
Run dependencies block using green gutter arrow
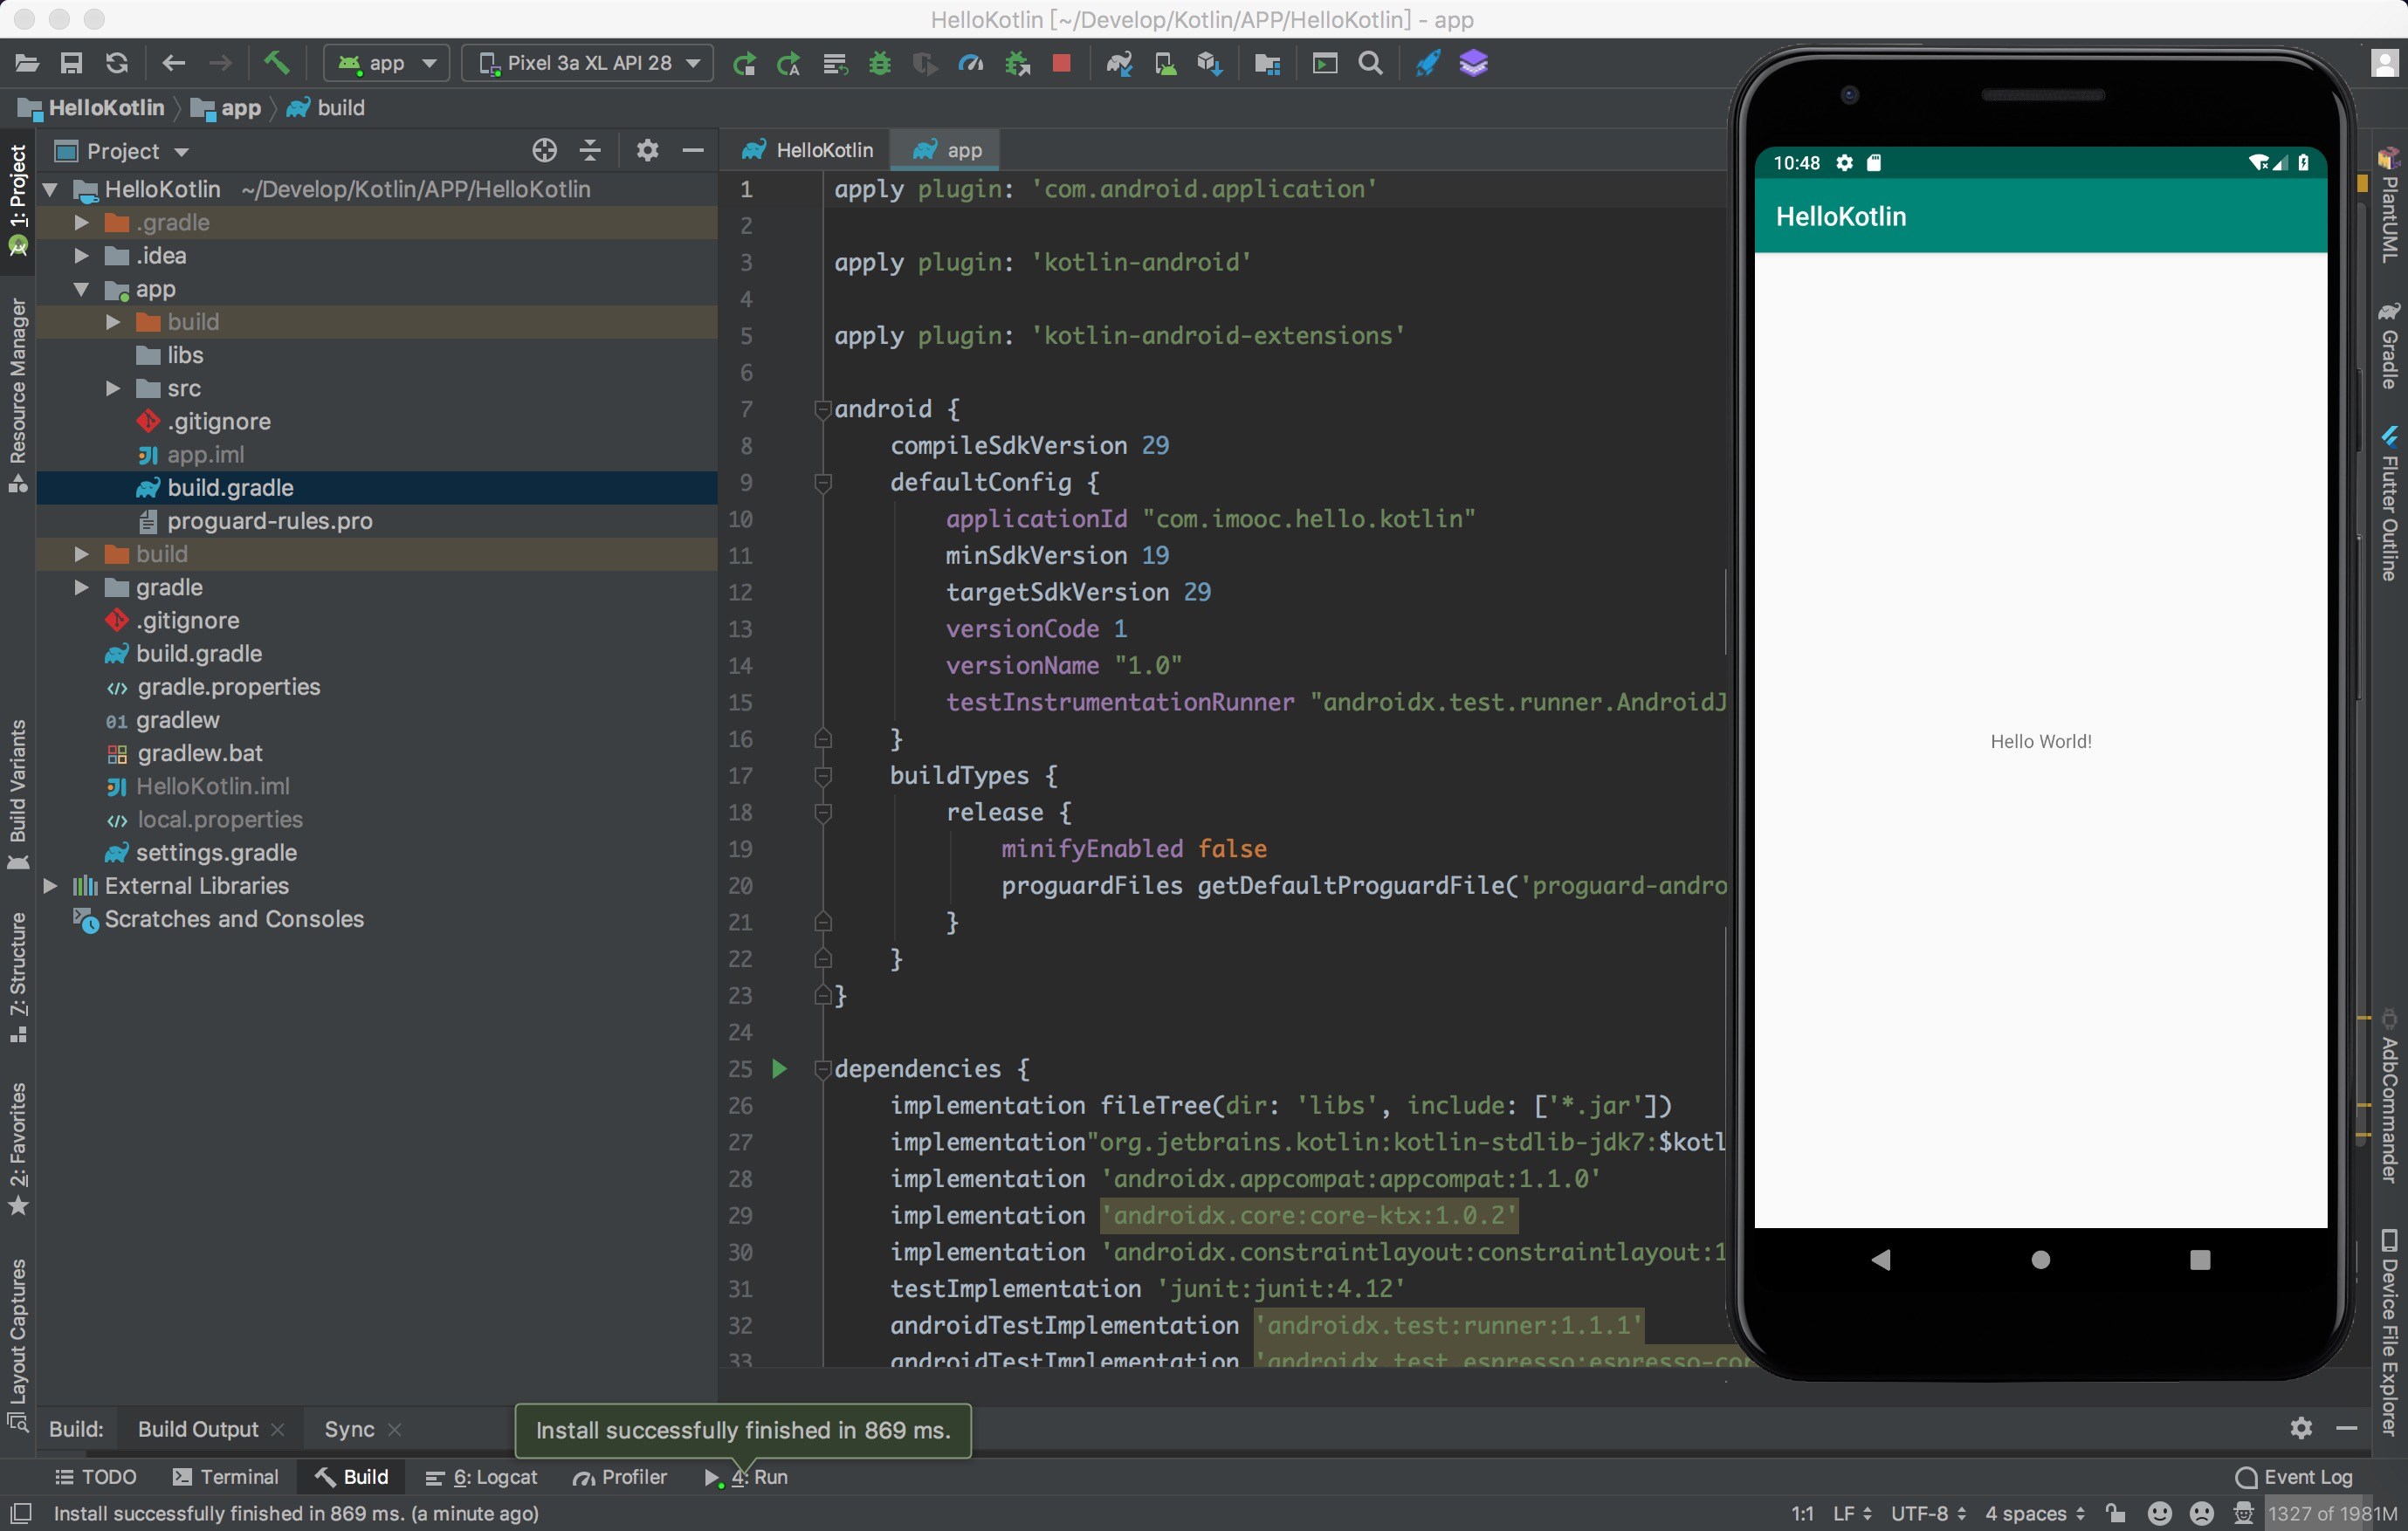coord(779,1069)
